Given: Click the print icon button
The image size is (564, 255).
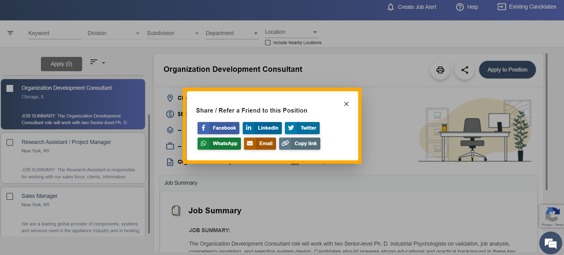Looking at the screenshot, I should (440, 70).
